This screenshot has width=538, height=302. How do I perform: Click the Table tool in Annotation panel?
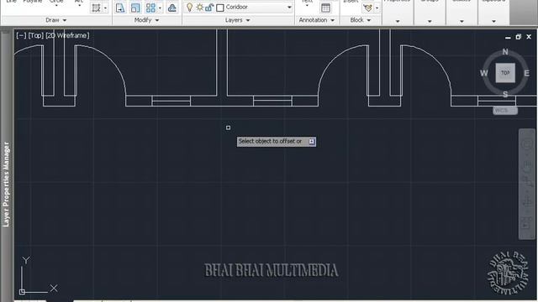pyautogui.click(x=325, y=8)
